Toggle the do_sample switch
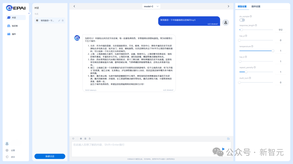293x164 pixels. click(x=242, y=20)
